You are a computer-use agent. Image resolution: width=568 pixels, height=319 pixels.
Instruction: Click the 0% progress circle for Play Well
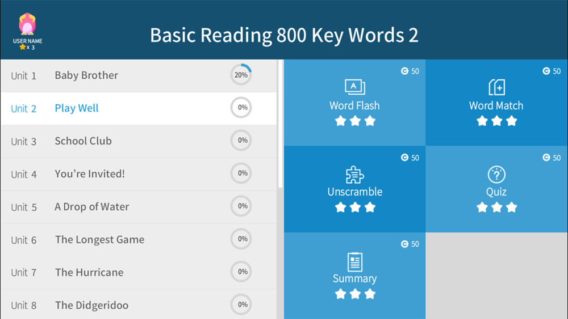[241, 108]
